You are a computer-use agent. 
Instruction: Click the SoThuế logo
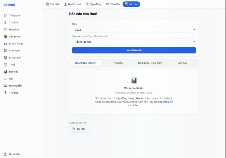pos(9,5)
